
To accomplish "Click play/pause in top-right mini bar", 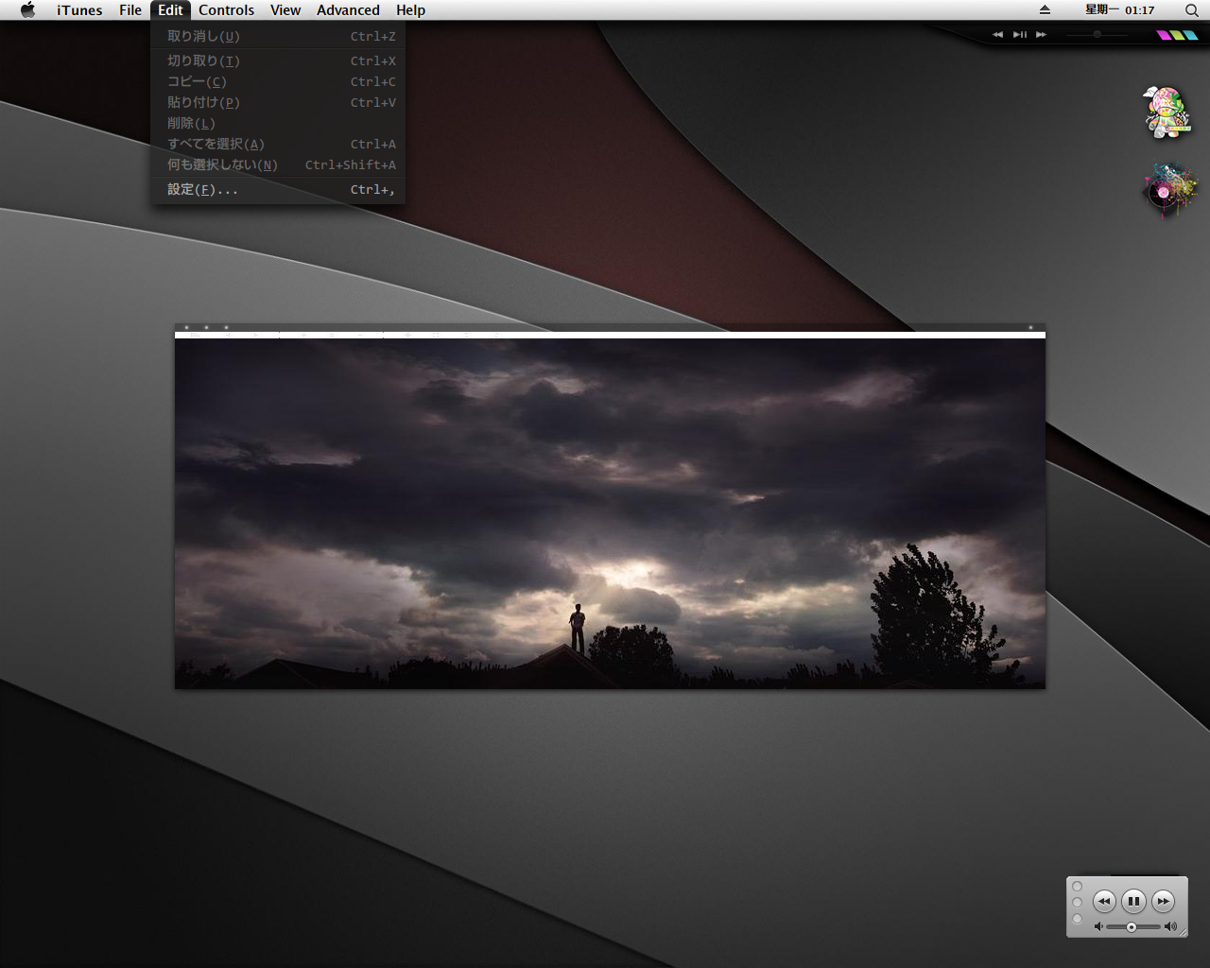I will tap(1020, 35).
